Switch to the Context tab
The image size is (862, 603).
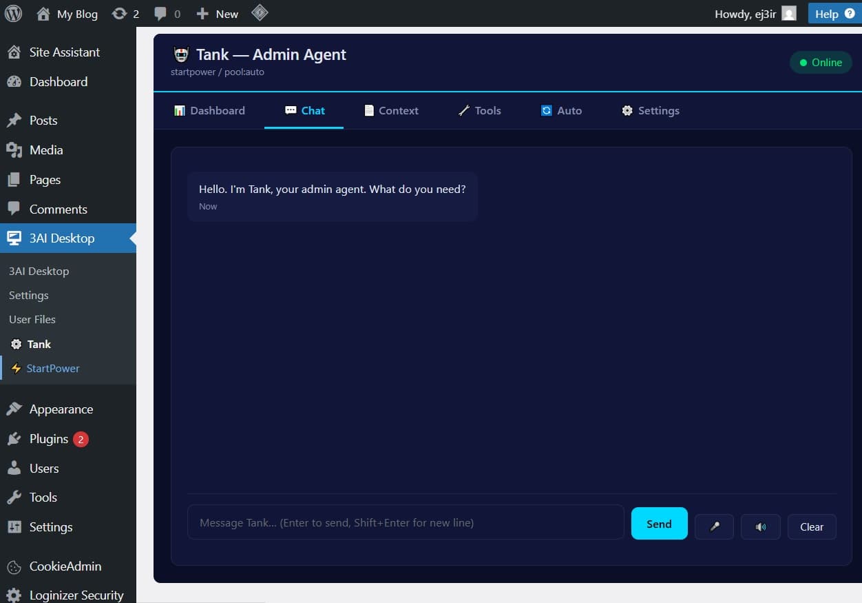click(x=391, y=111)
